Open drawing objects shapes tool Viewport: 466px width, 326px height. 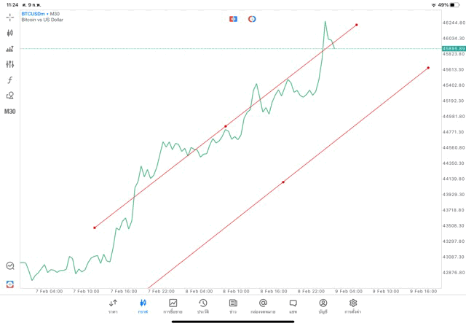tap(9, 96)
